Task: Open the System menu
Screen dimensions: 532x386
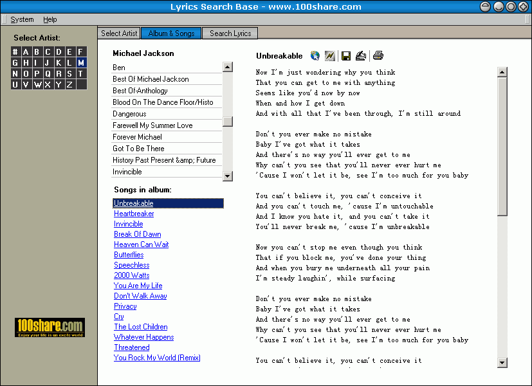Action: [x=21, y=19]
